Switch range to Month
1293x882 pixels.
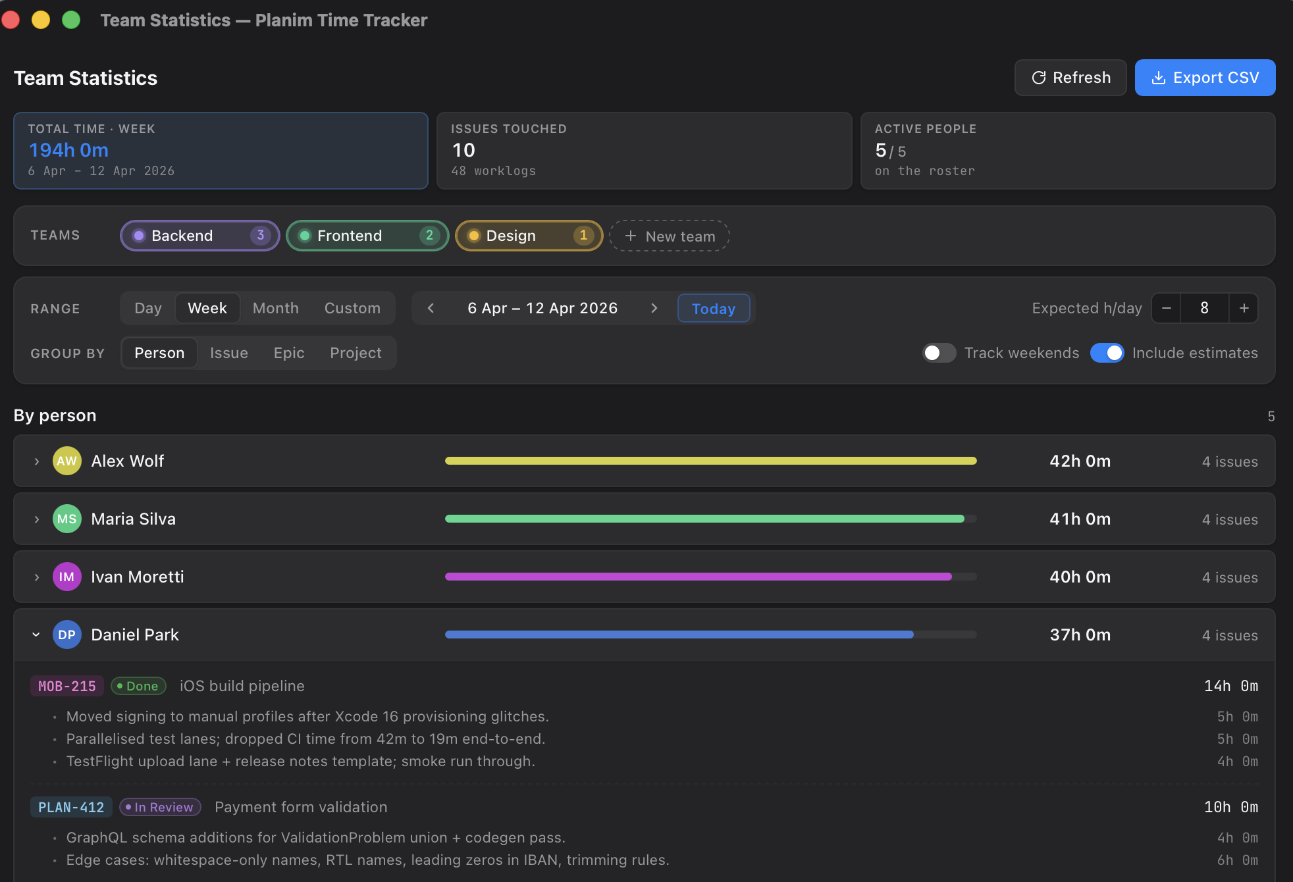[x=275, y=308]
